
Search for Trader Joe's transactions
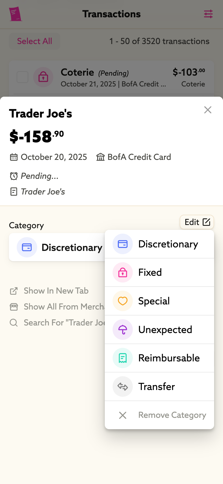[64, 323]
